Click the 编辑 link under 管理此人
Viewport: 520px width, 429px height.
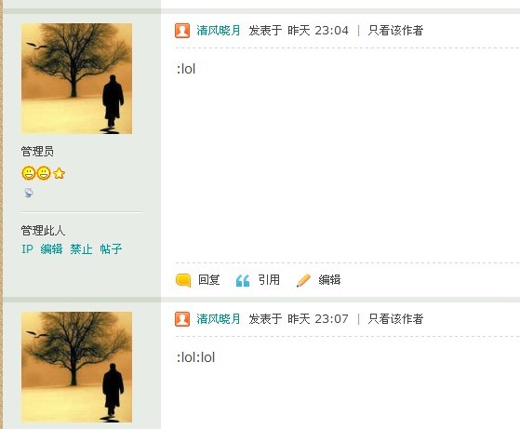(51, 248)
